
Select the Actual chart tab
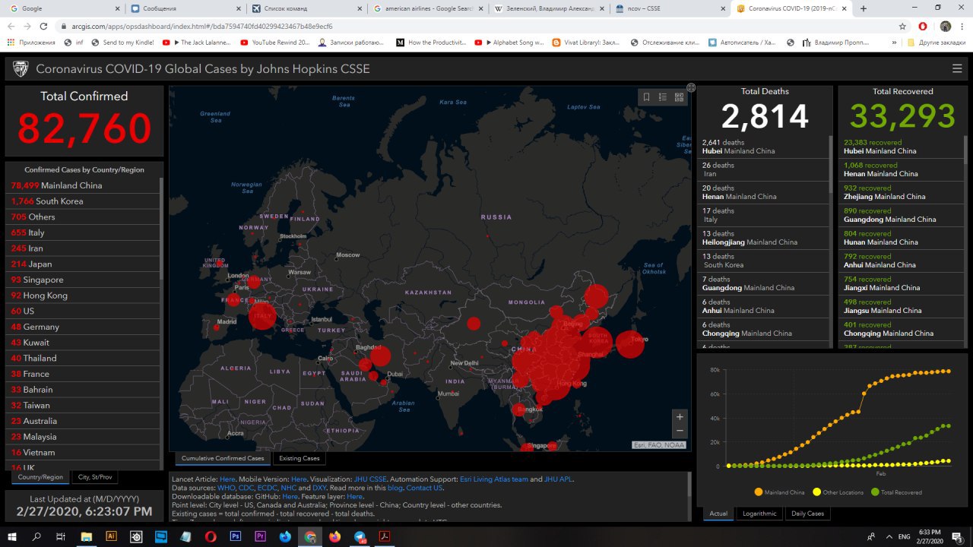click(718, 514)
